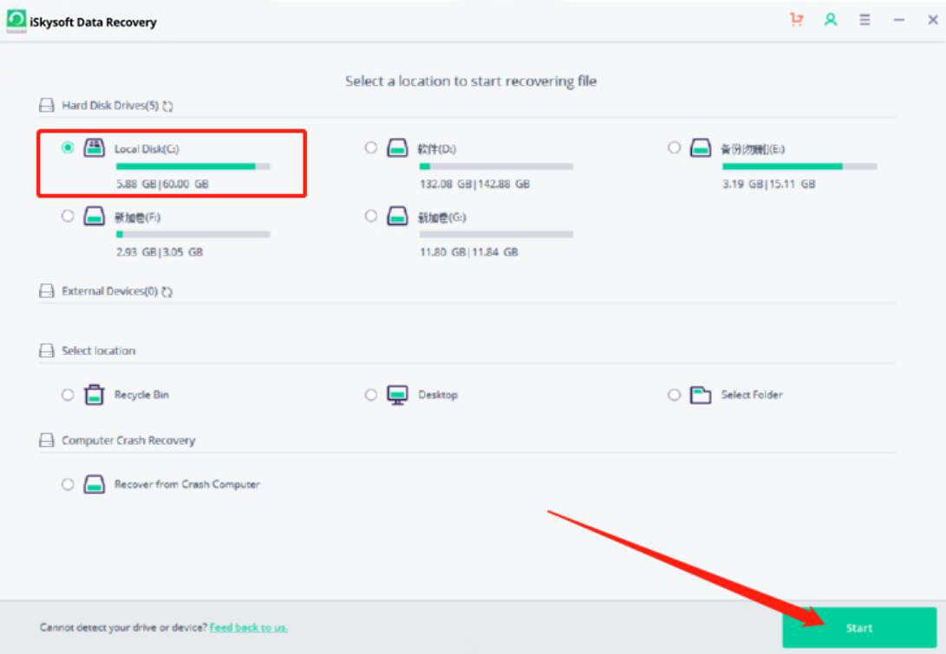
Task: Click the crash computer drive icon
Action: pyautogui.click(x=95, y=484)
